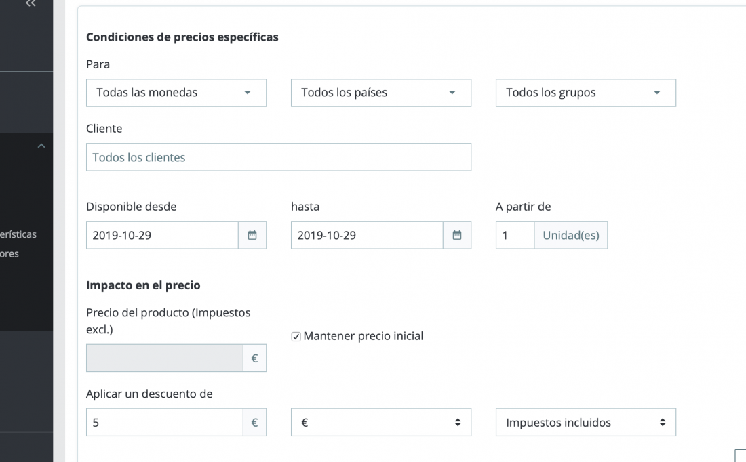Open Todos los grupos dropdown
The height and width of the screenshot is (462, 746).
click(586, 93)
